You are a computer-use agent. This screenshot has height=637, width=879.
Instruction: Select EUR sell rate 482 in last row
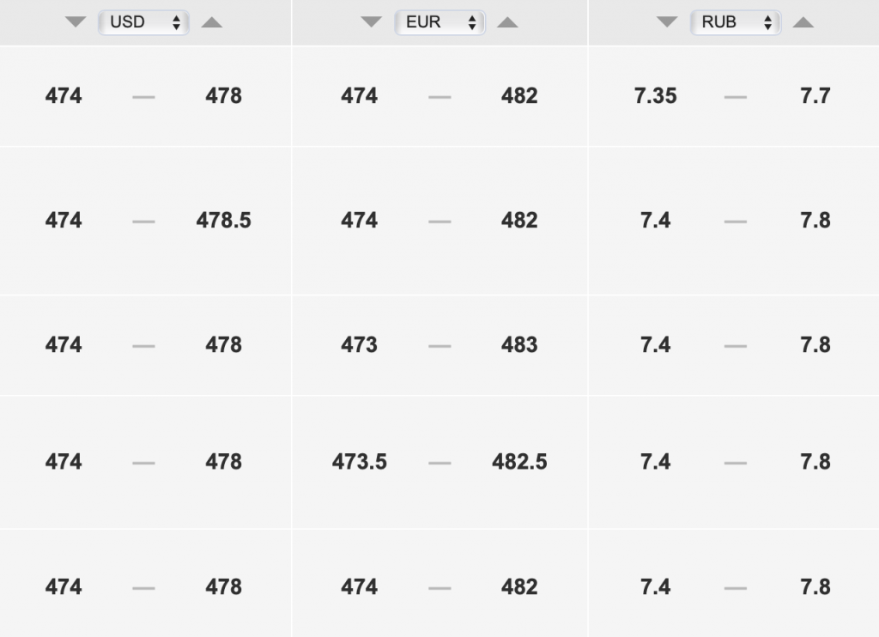pos(519,587)
